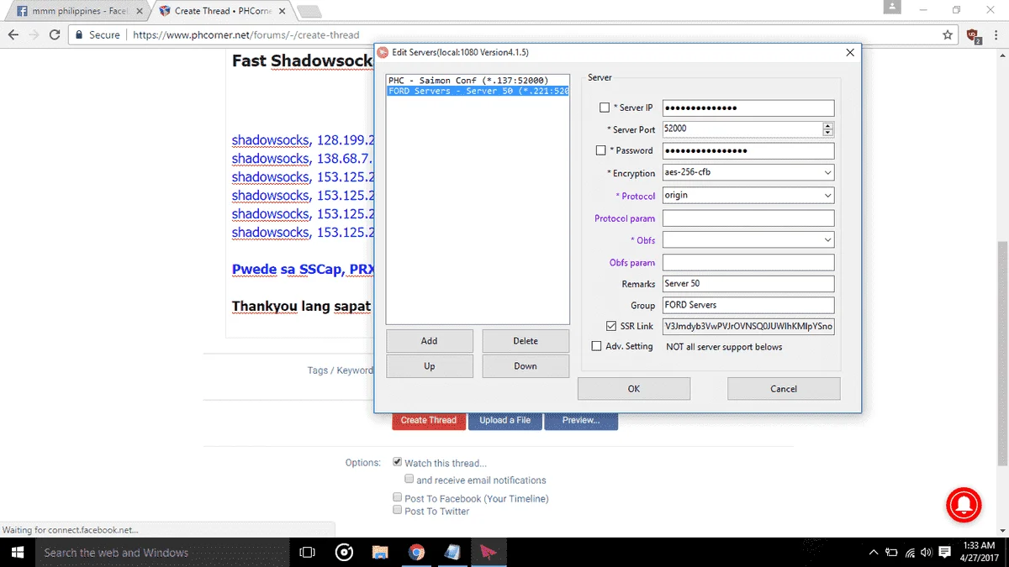This screenshot has height=567, width=1009.
Task: Close the Create Thread PHCorner tab
Action: (x=281, y=11)
